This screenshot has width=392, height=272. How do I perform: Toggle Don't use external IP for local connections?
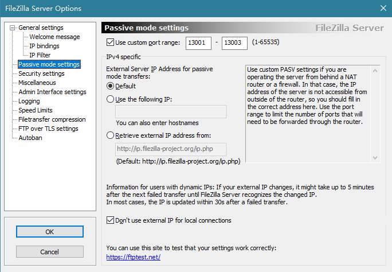pos(110,220)
